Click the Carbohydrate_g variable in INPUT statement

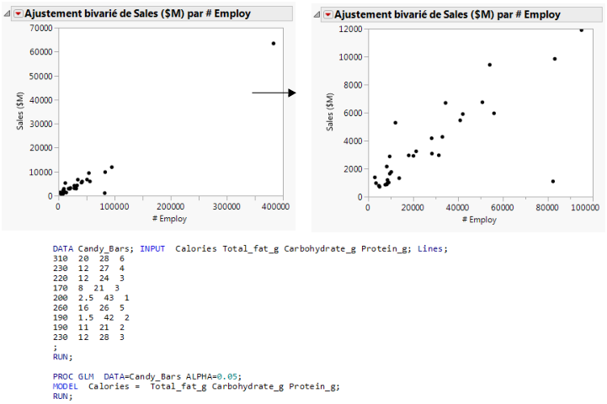(x=320, y=249)
